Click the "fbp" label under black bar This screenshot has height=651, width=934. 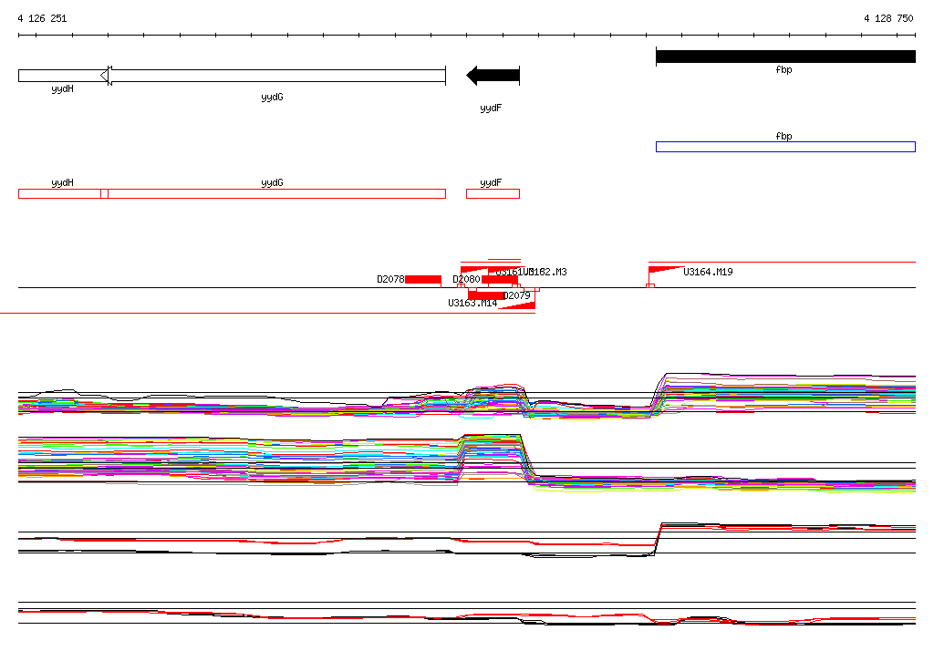784,69
